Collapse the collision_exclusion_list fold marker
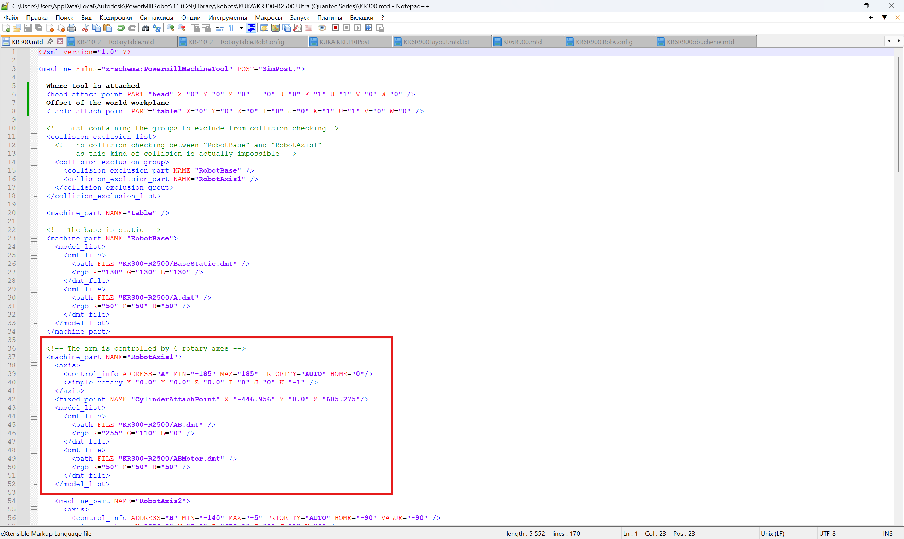The height and width of the screenshot is (539, 904). coord(34,137)
